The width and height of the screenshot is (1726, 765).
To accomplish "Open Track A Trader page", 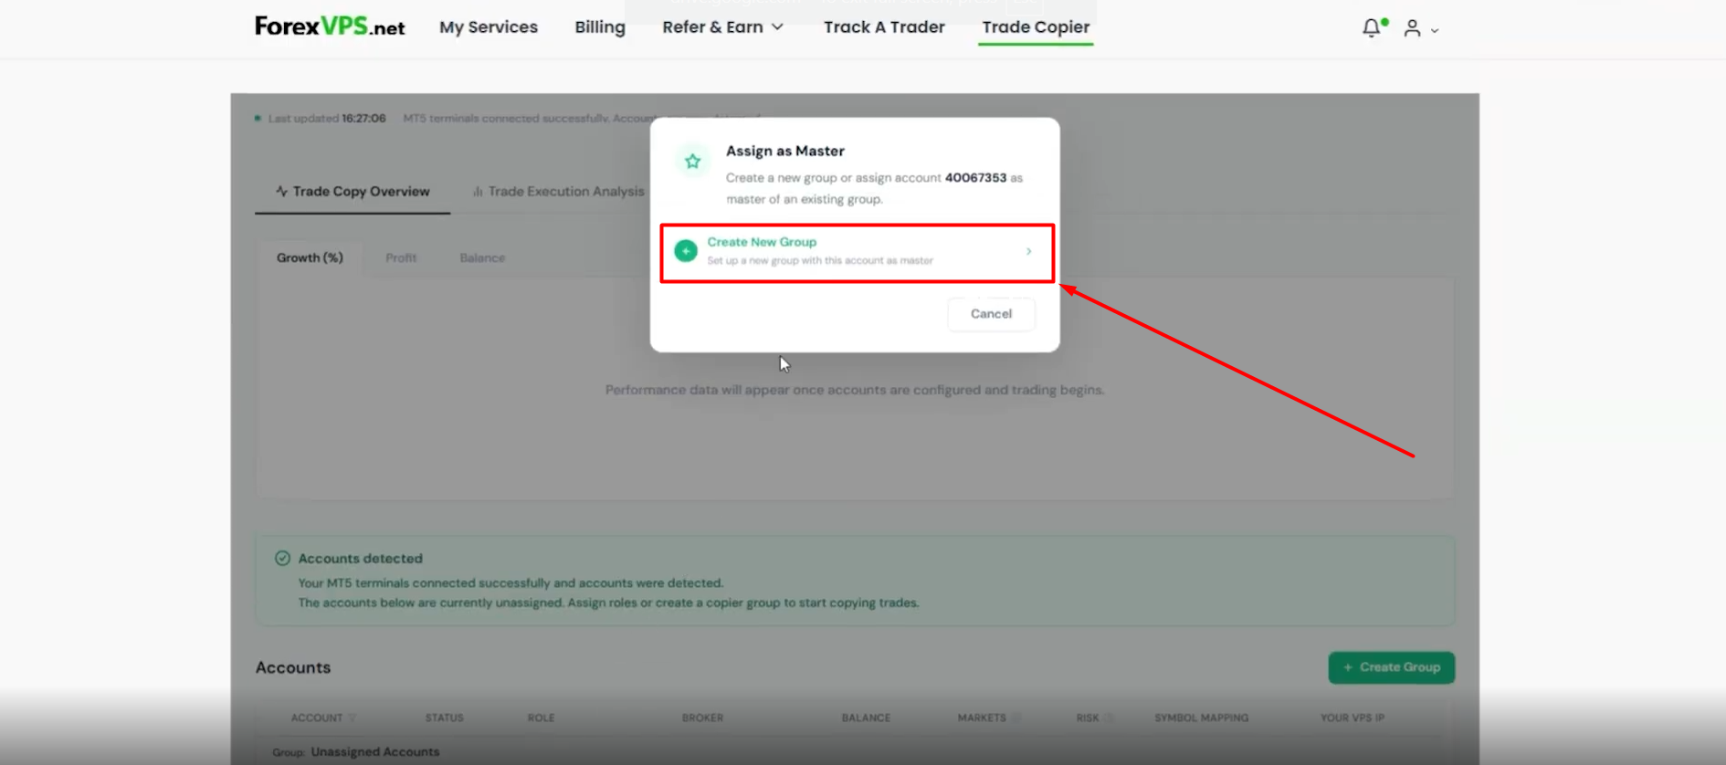I will point(884,27).
